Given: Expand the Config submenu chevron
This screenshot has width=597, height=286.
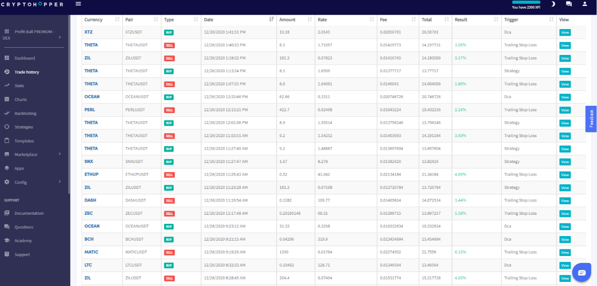Looking at the screenshot, I should coord(60,182).
